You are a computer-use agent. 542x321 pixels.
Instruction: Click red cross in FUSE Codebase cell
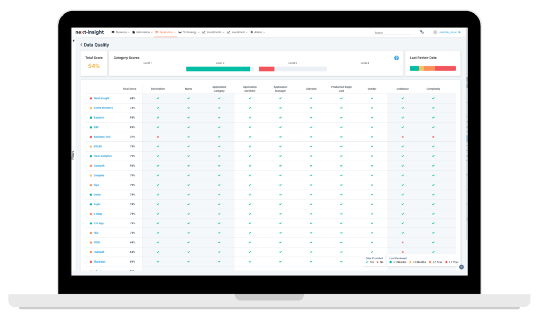(x=403, y=243)
